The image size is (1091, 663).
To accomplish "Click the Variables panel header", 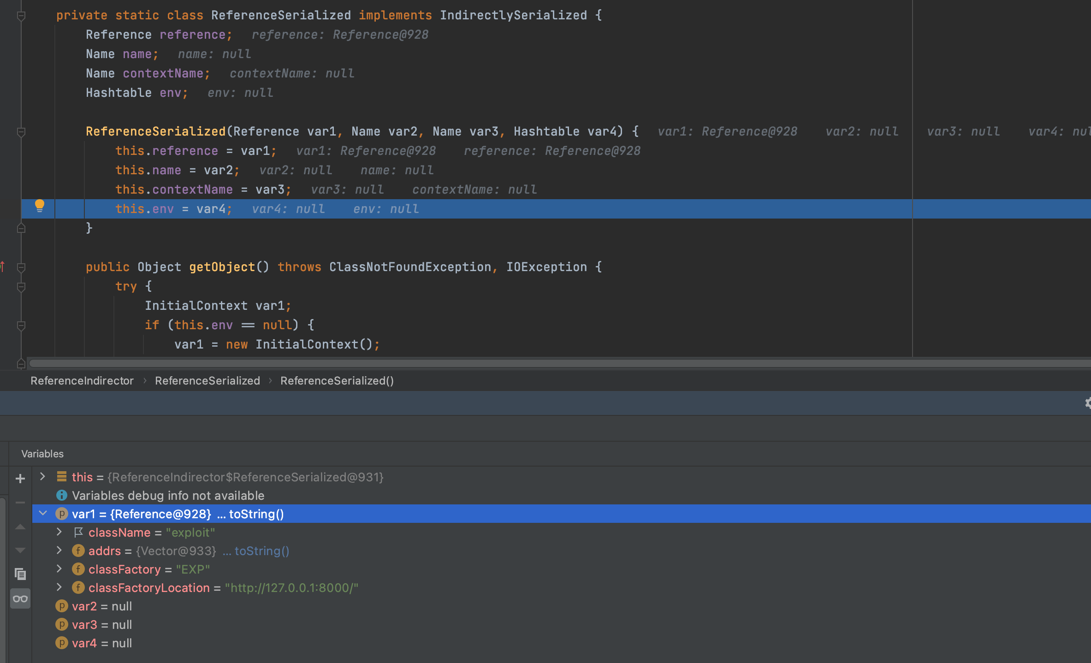I will [42, 454].
